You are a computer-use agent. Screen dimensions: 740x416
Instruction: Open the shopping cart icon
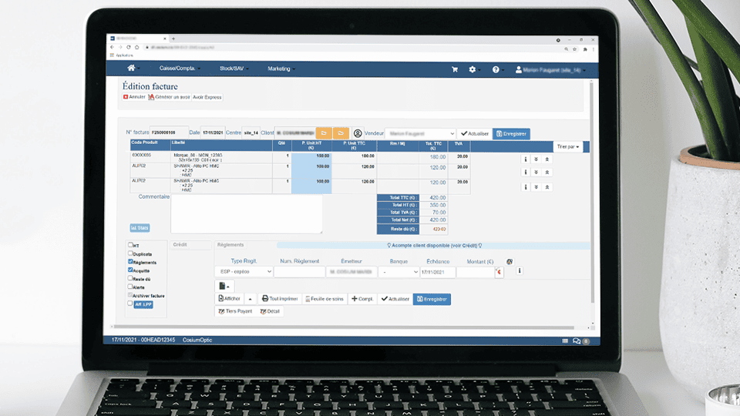tap(455, 69)
